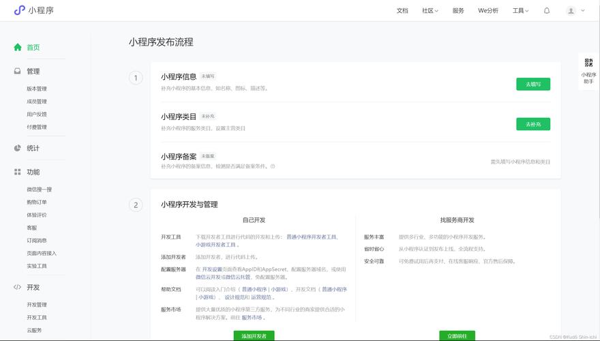Click the inbox icon beside 管理
Viewport: 600px width, 341px height.
pyautogui.click(x=18, y=71)
